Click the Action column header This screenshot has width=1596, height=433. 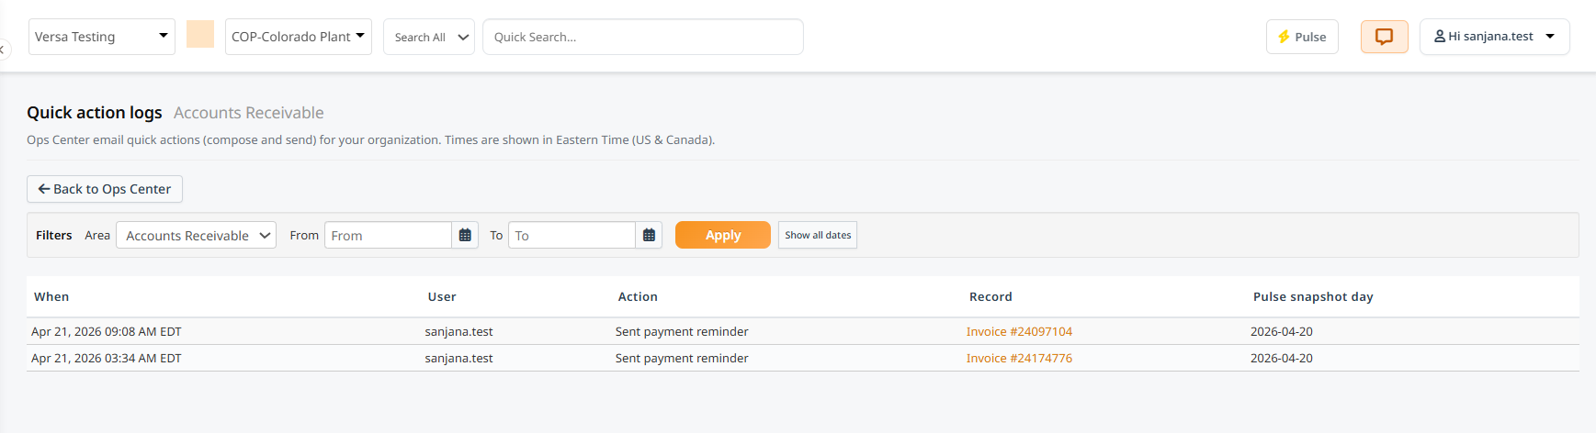tap(638, 296)
